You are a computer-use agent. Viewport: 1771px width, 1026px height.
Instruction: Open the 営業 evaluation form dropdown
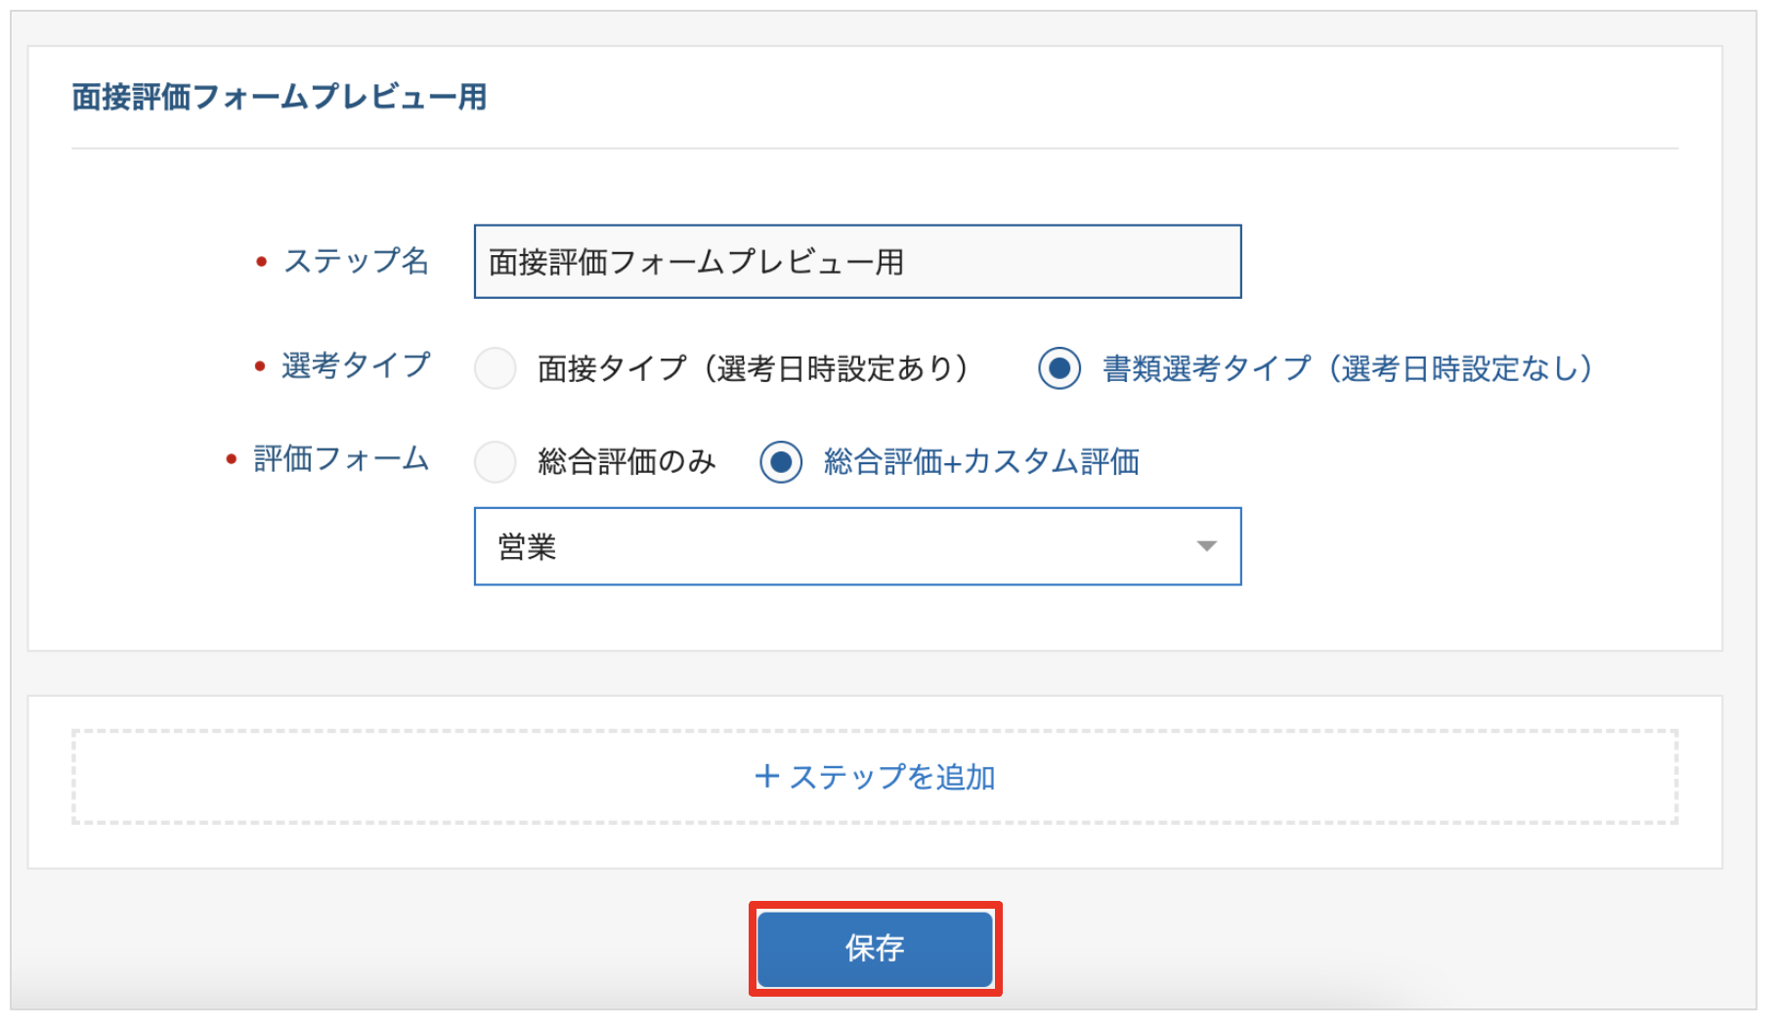[x=857, y=546]
